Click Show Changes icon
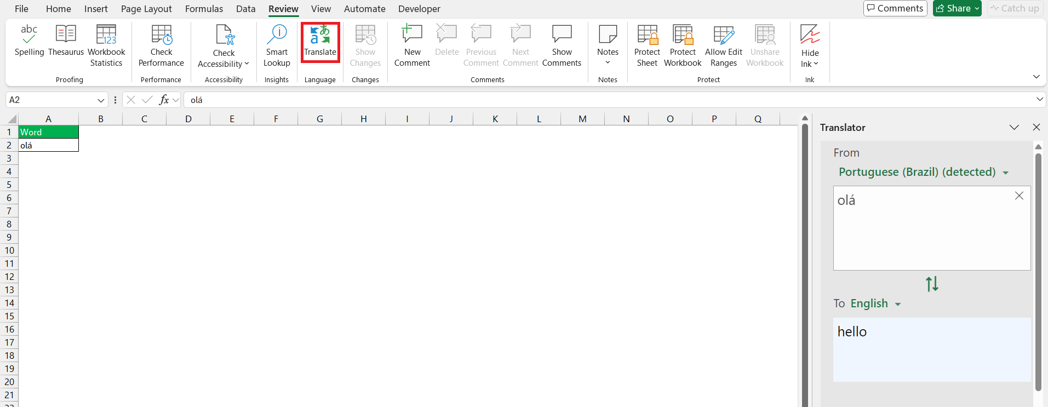The image size is (1048, 407). [365, 35]
